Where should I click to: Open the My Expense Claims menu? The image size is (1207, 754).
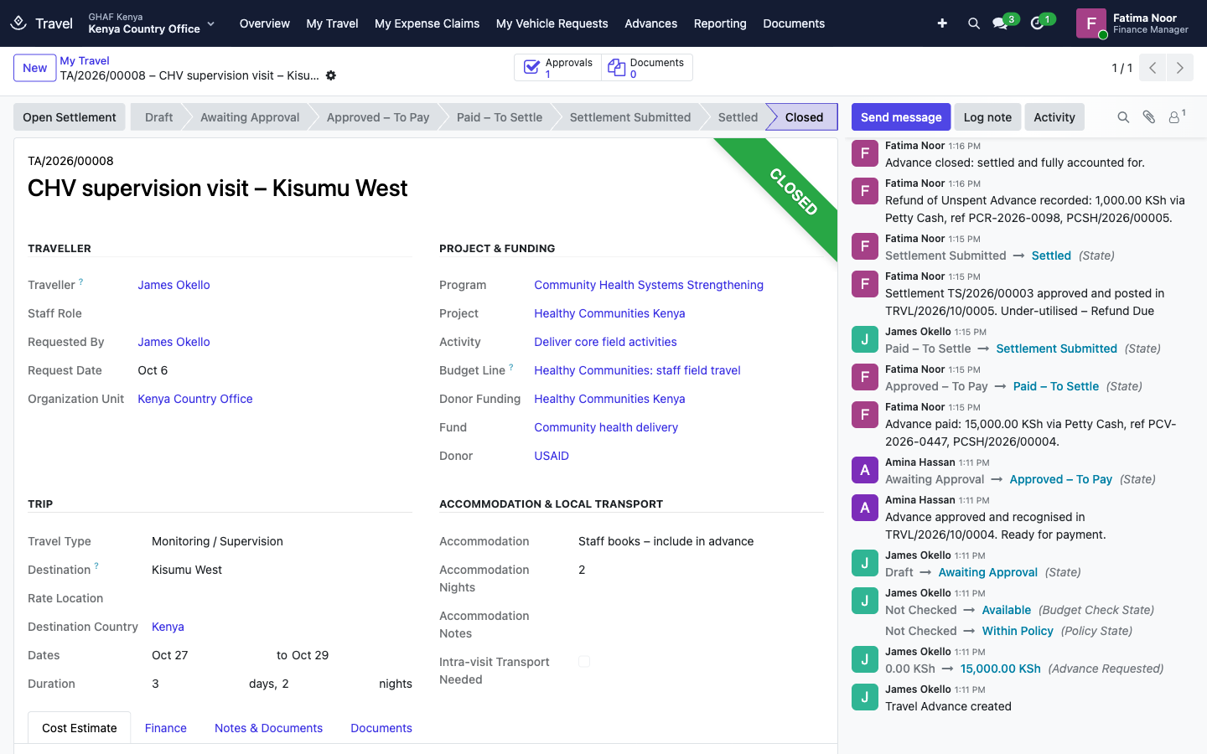pyautogui.click(x=427, y=23)
